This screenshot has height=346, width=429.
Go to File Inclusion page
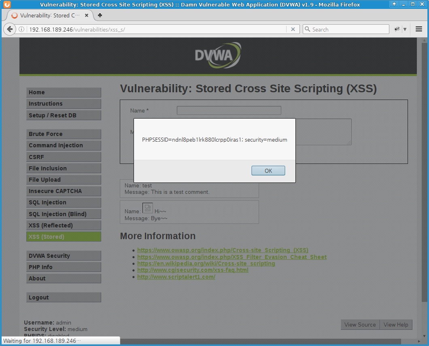pos(64,168)
